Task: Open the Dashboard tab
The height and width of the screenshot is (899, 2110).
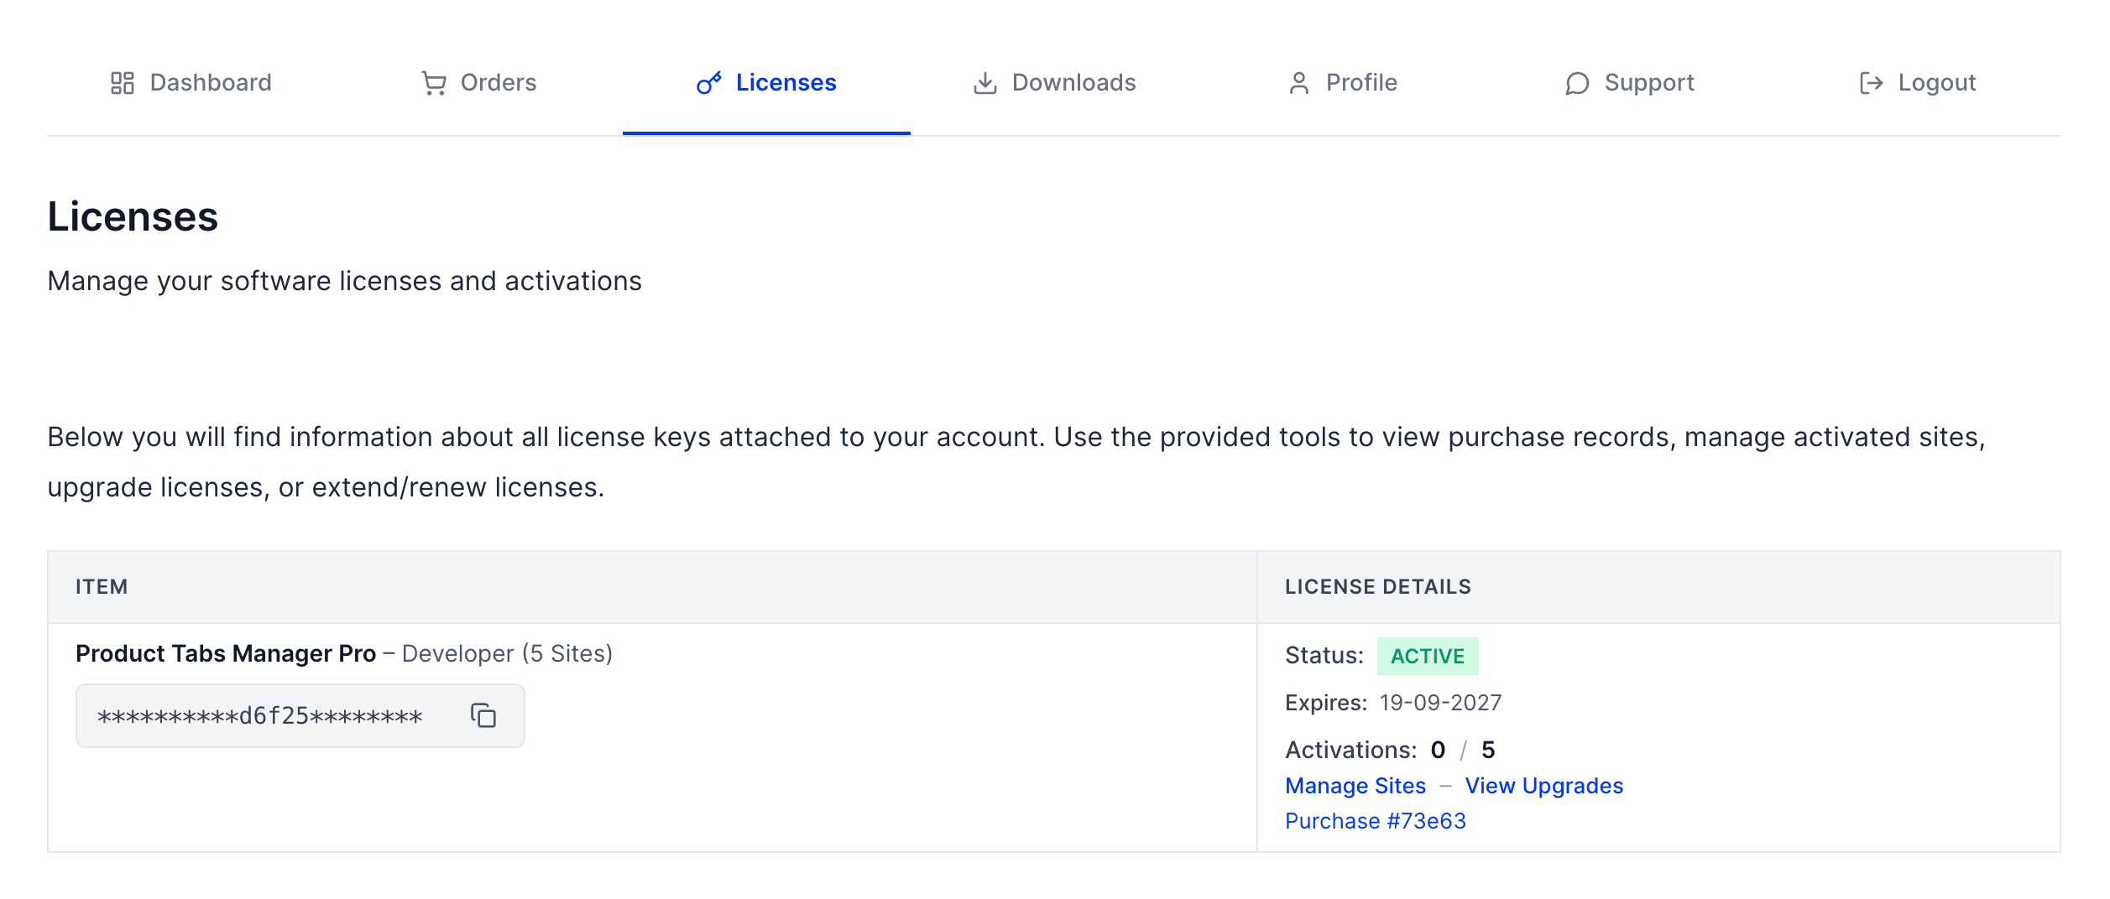Action: [x=191, y=83]
